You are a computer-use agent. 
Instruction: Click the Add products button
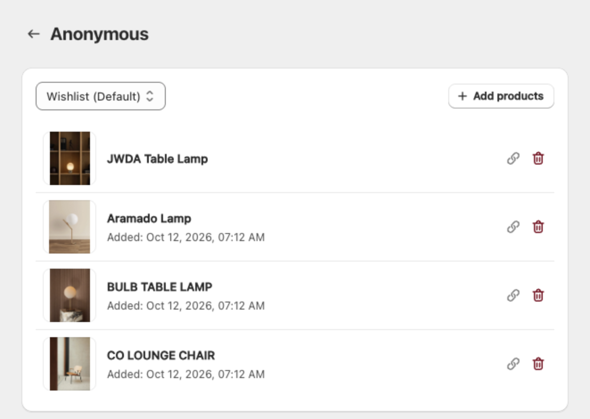click(501, 96)
